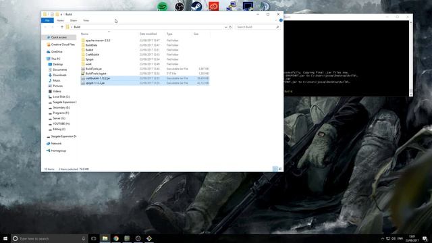Open the Spotify desktop shortcut
Viewport: 432px width, 243px height.
coord(162,6)
